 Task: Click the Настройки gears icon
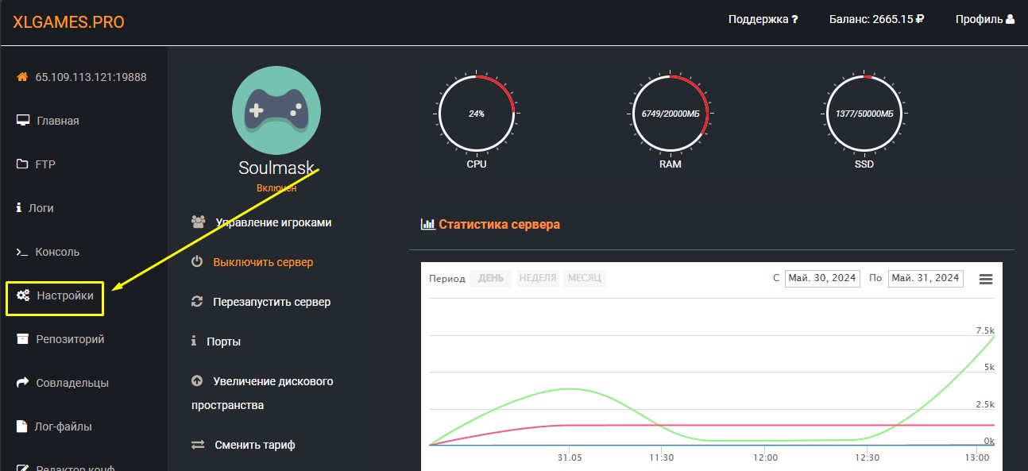click(23, 295)
